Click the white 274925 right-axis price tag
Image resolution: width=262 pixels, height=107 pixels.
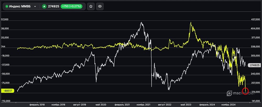click(x=254, y=65)
